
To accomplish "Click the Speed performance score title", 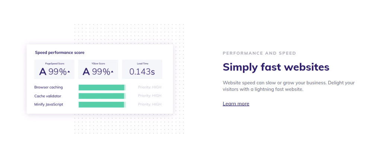I will 60,53.
